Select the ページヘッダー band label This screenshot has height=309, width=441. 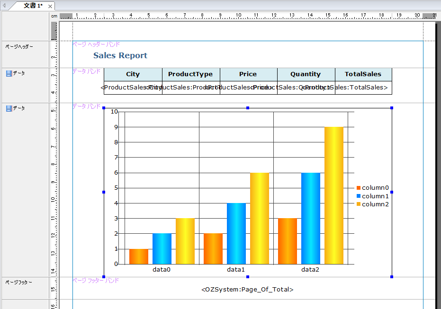[19, 47]
